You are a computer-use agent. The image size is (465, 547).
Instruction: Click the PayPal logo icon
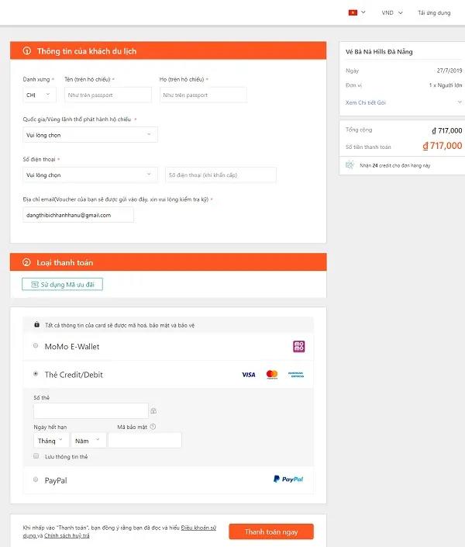click(x=288, y=479)
